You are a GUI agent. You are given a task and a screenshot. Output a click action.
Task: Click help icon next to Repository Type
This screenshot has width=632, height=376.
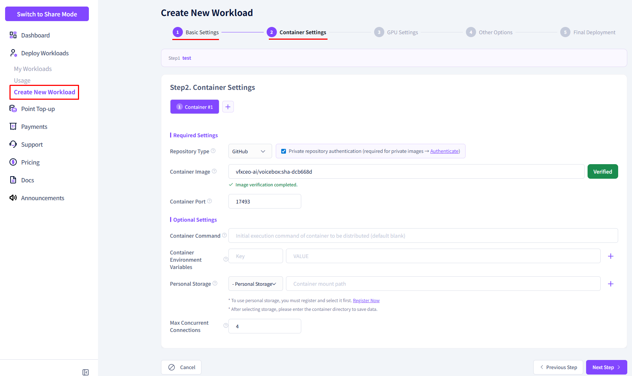point(213,151)
